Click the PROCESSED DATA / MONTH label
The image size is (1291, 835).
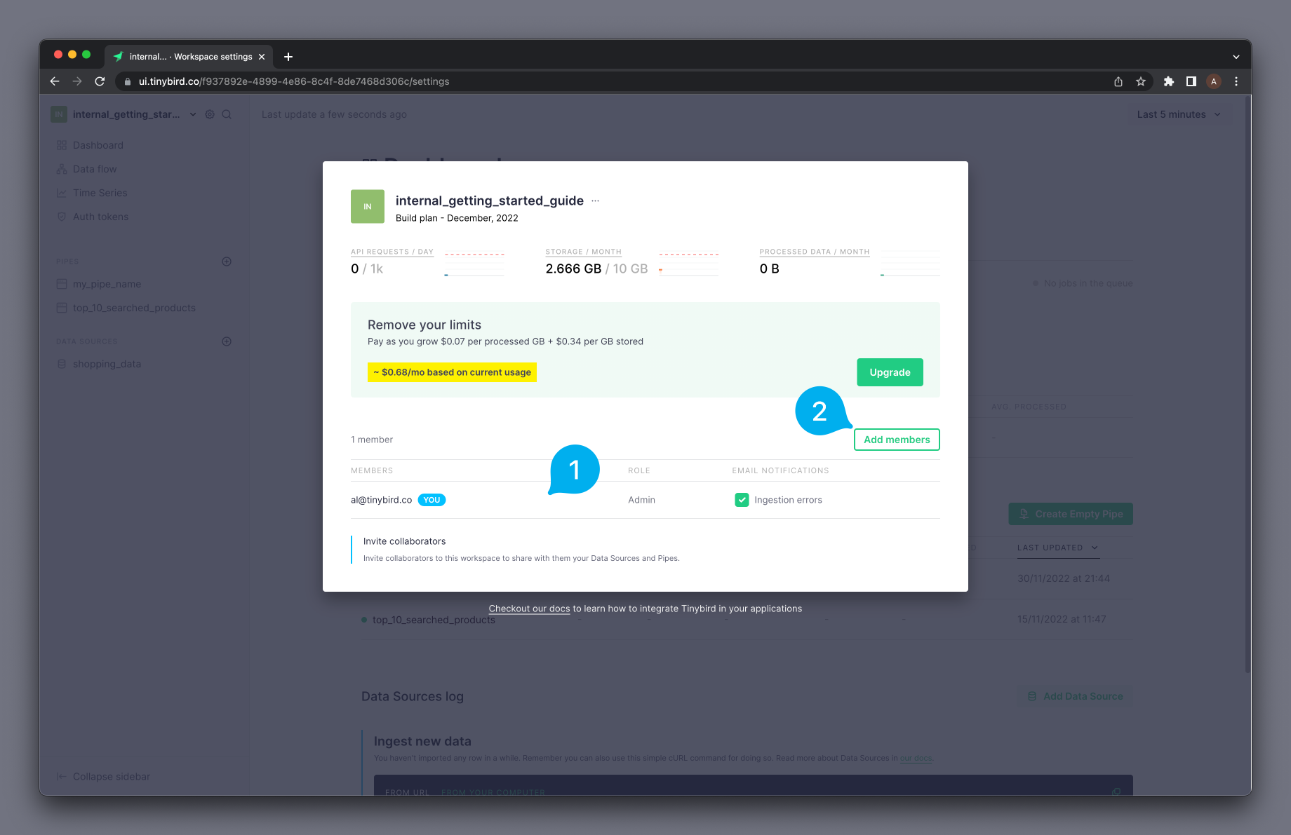tap(815, 252)
